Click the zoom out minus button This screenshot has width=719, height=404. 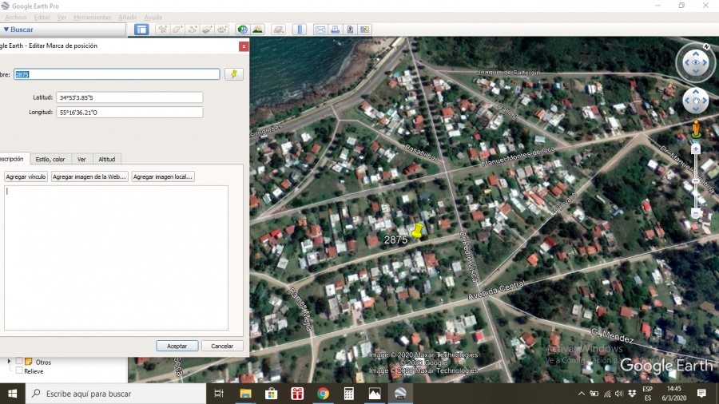click(x=696, y=213)
